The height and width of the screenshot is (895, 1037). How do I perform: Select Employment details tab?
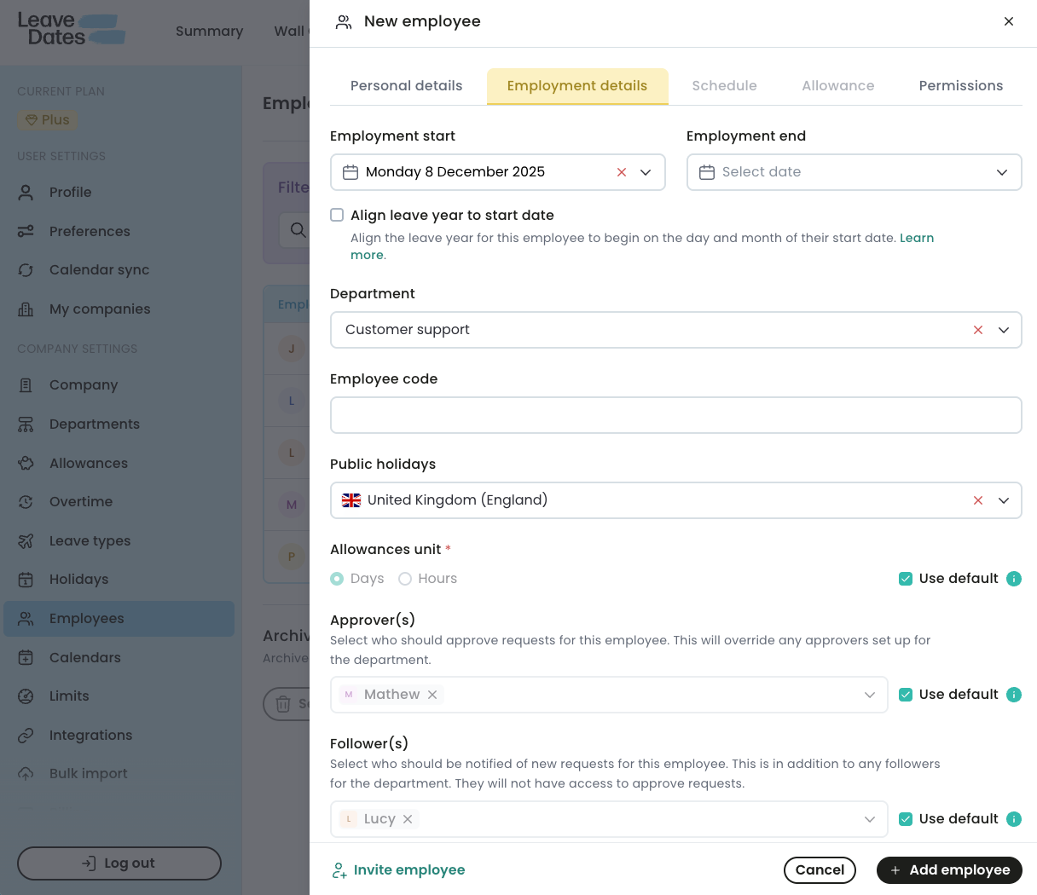pos(577,86)
